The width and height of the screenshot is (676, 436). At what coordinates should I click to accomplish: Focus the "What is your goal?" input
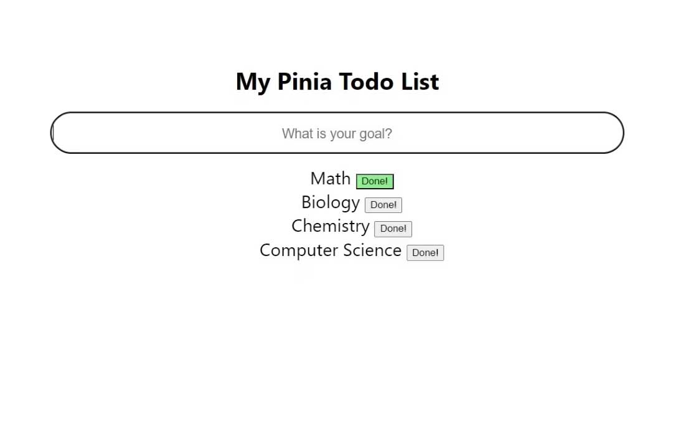click(337, 133)
